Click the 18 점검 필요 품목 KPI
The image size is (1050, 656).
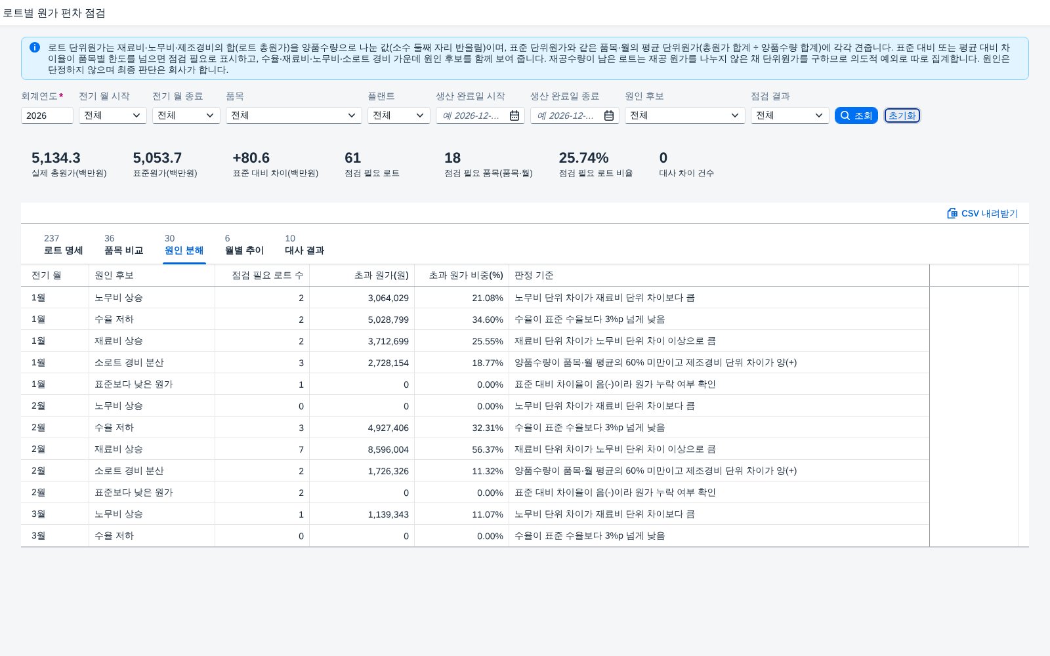(488, 164)
